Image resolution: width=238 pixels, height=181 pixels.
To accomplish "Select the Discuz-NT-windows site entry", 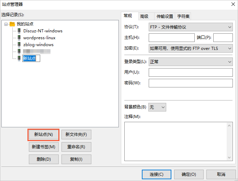I will pos(43,31).
